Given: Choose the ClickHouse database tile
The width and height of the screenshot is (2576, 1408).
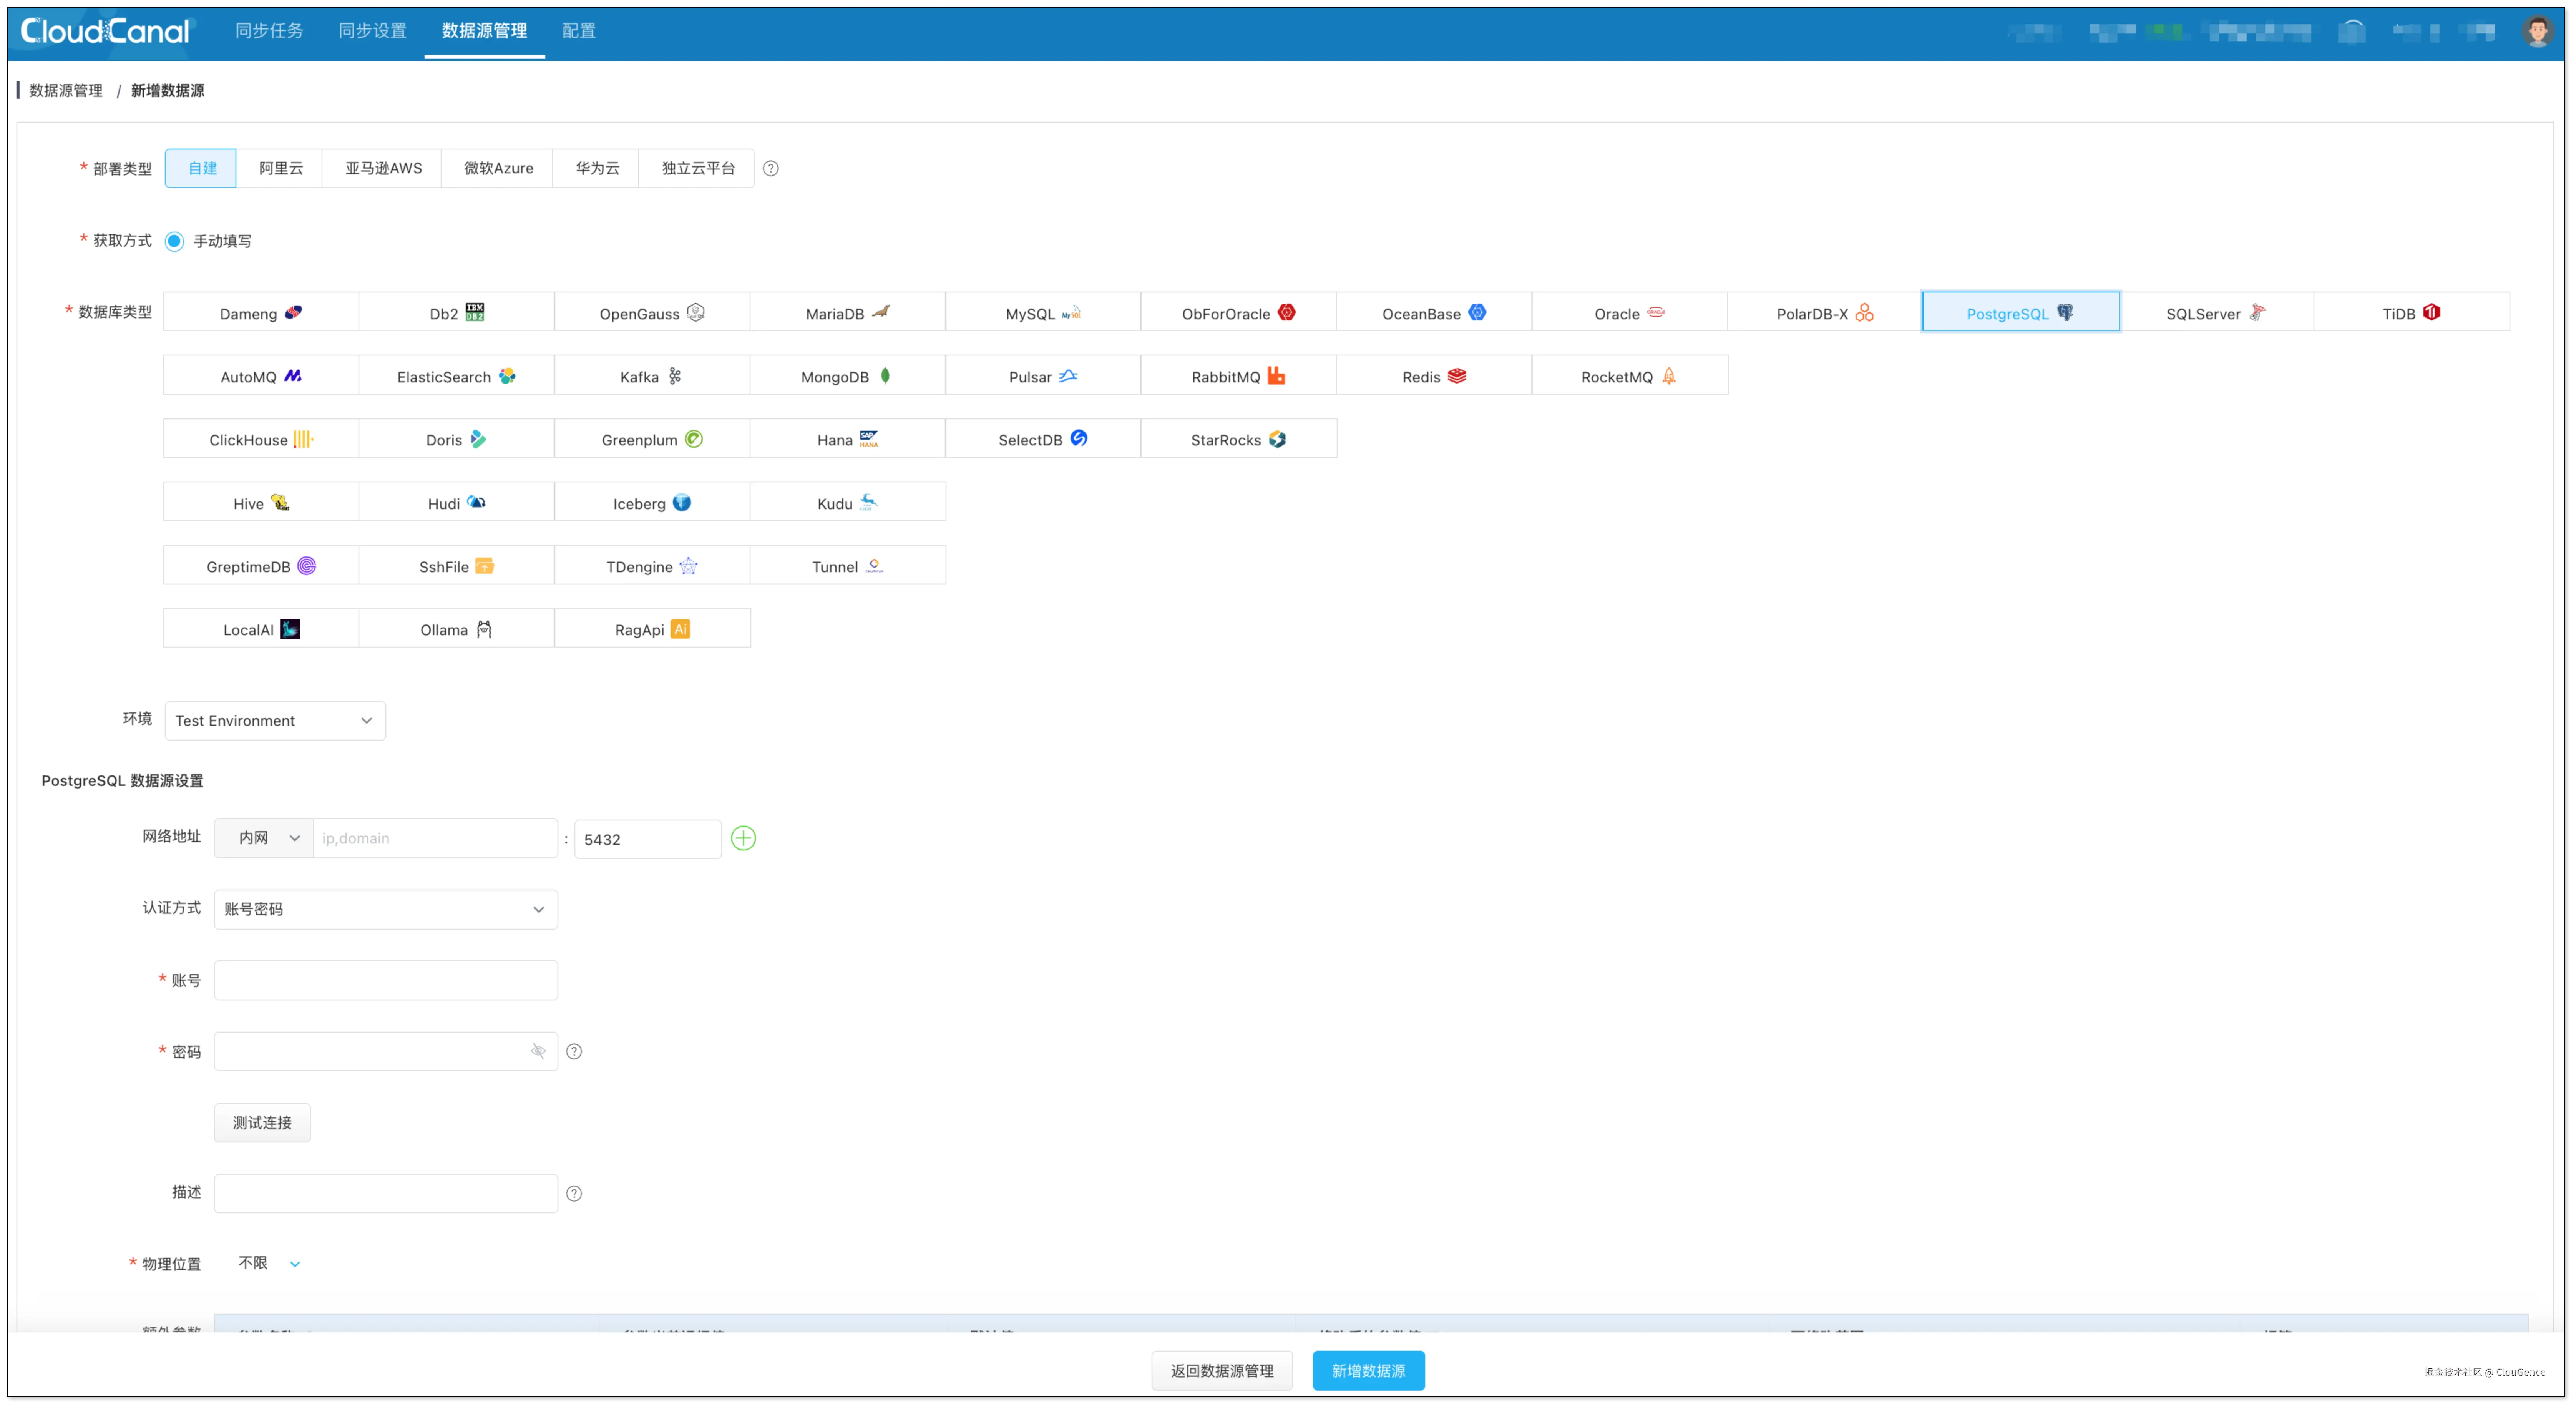Looking at the screenshot, I should (x=260, y=439).
